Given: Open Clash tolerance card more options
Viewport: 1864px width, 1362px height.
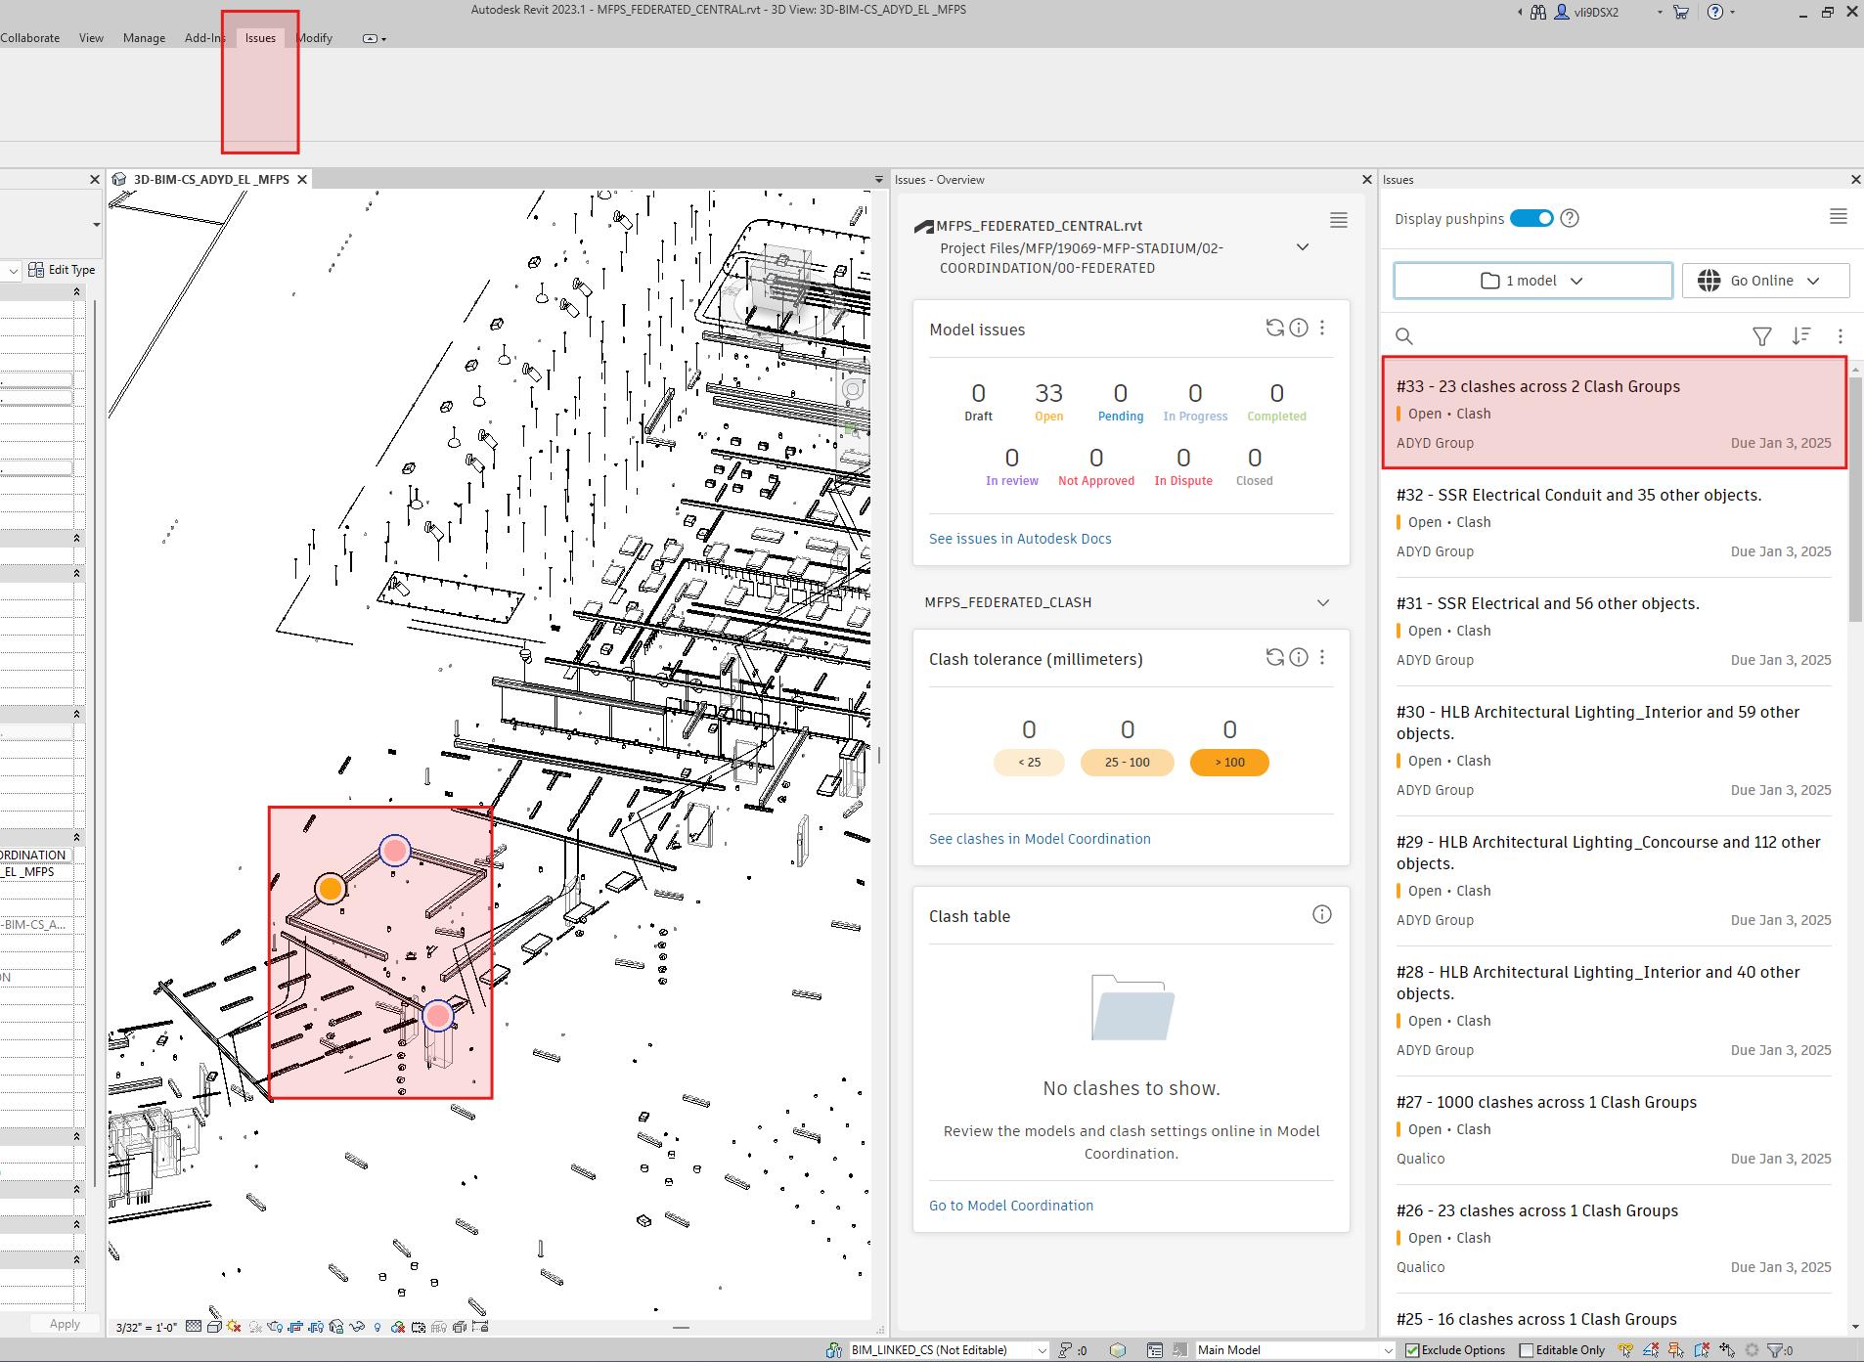Looking at the screenshot, I should 1322,658.
